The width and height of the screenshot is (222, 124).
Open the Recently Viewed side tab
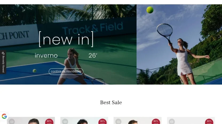pos(3,62)
